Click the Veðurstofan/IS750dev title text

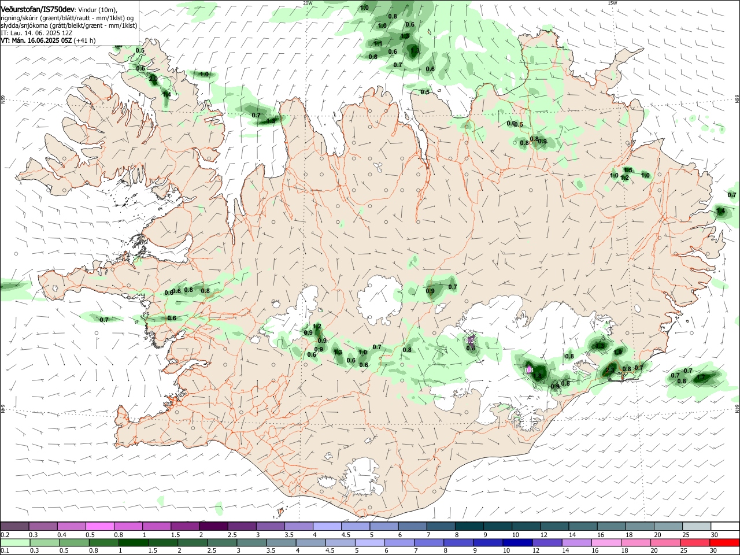pyautogui.click(x=37, y=10)
